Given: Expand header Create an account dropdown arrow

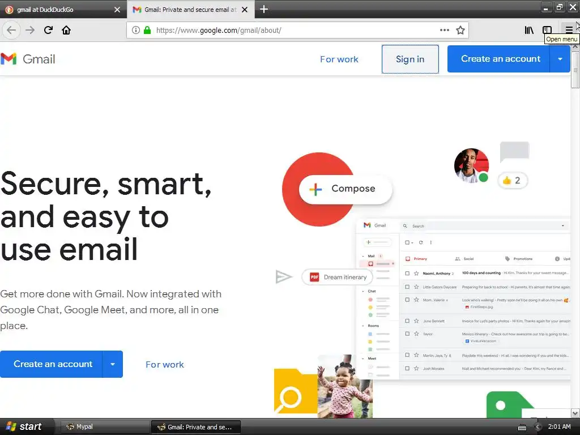Looking at the screenshot, I should (560, 59).
